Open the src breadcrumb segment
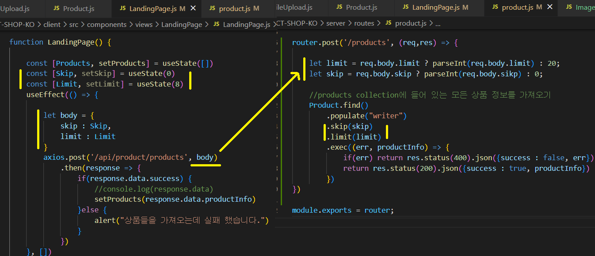 click(75, 25)
